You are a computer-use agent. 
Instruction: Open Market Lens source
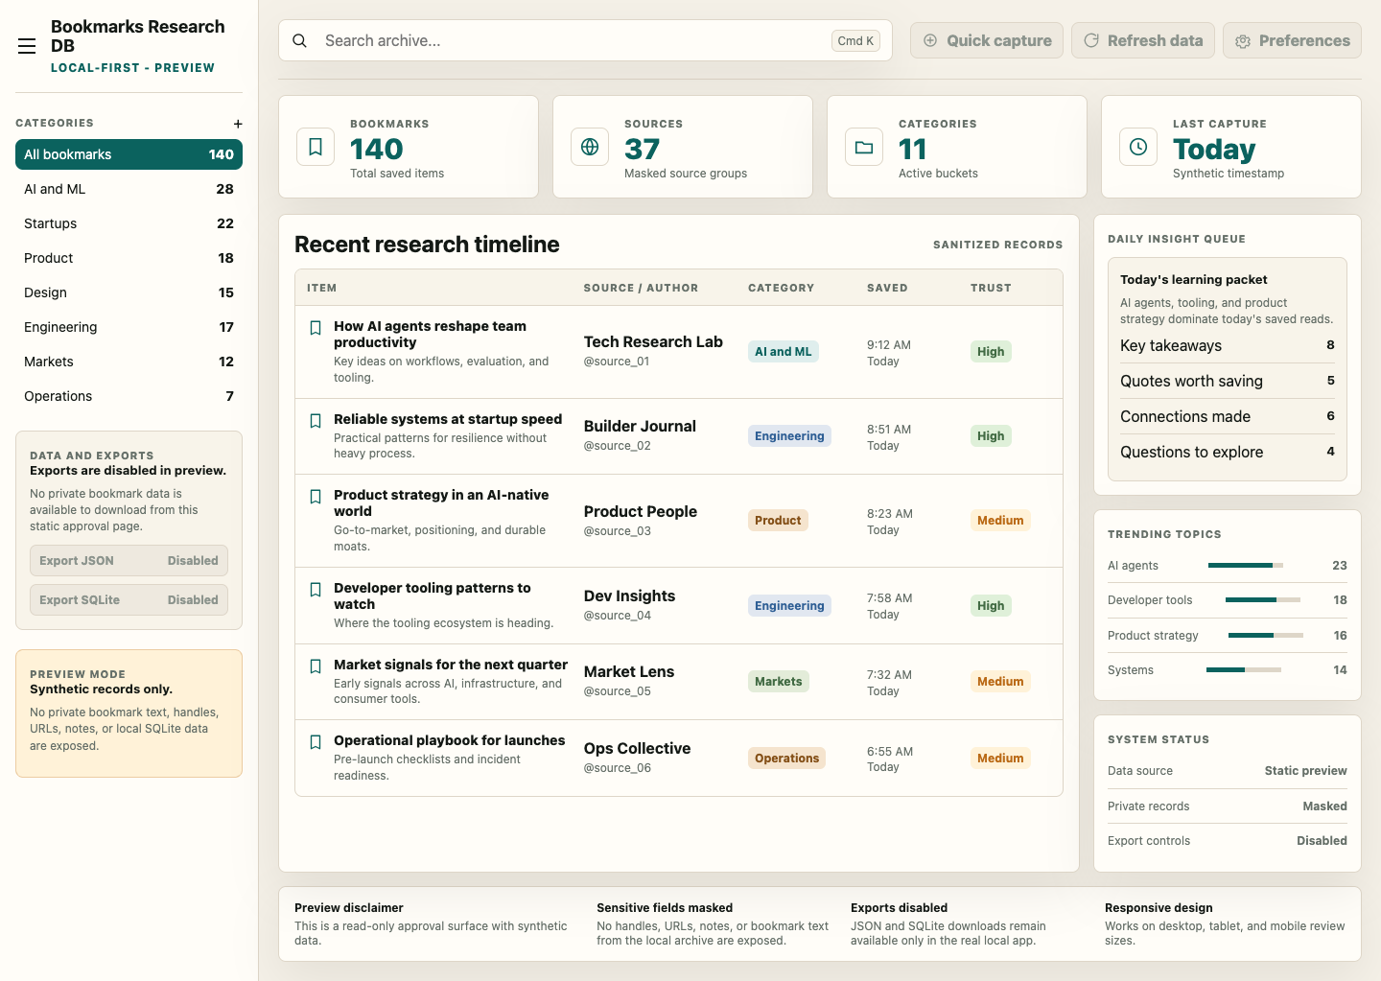pos(629,672)
